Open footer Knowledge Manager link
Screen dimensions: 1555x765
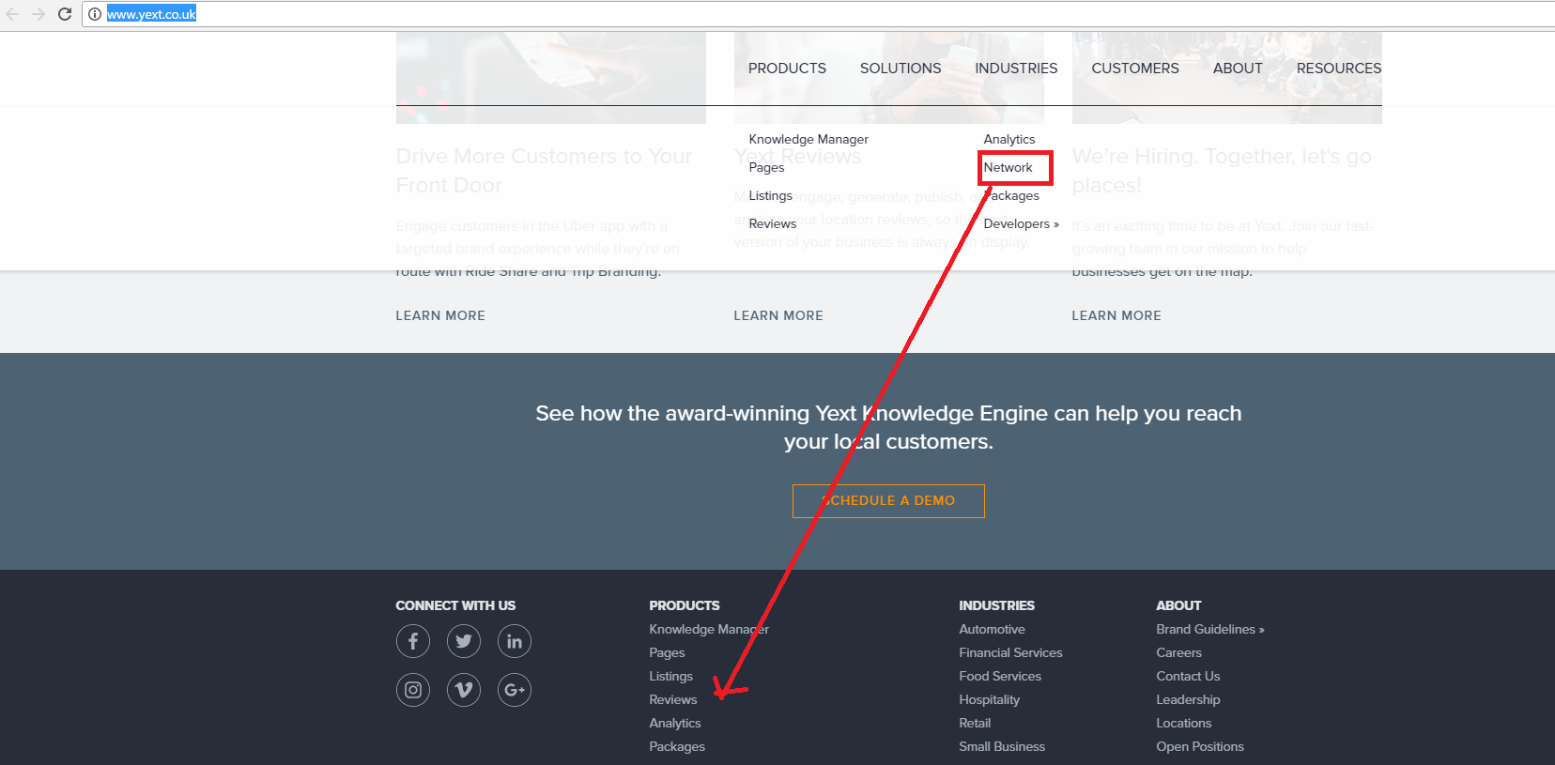tap(709, 629)
